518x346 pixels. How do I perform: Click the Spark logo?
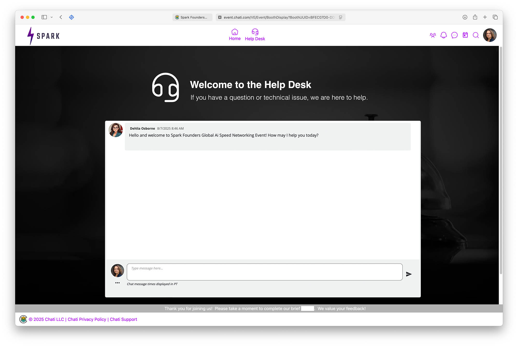[x=44, y=36]
